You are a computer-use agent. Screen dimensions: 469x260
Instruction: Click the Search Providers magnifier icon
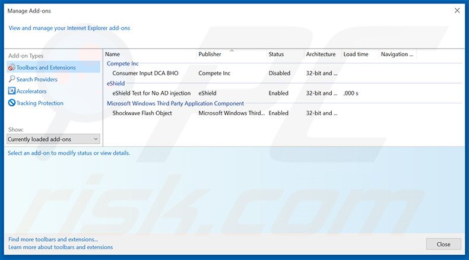pos(12,79)
